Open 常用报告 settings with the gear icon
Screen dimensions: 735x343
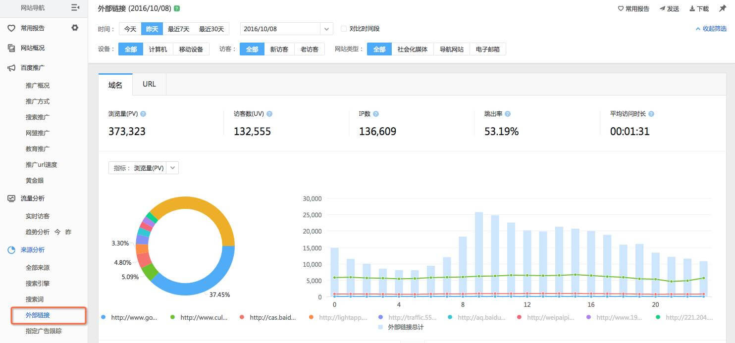[75, 28]
